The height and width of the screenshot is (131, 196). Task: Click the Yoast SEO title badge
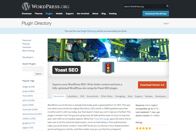[66, 70]
